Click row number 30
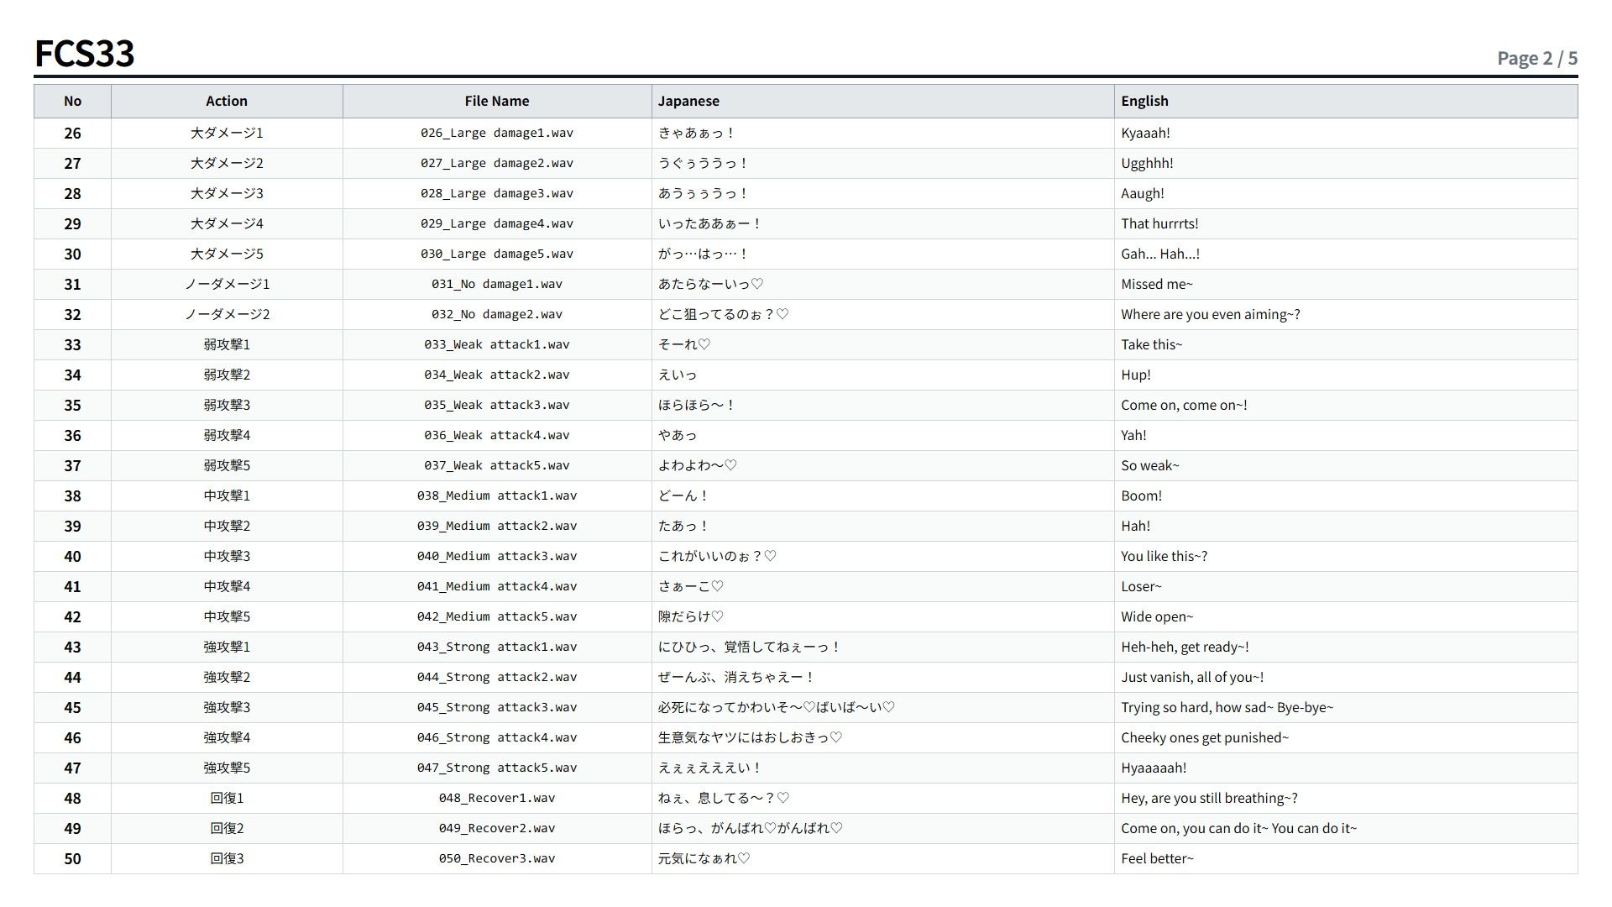 (x=72, y=254)
